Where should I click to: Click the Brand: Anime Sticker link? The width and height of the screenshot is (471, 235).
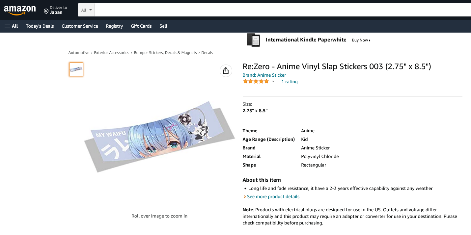click(264, 75)
